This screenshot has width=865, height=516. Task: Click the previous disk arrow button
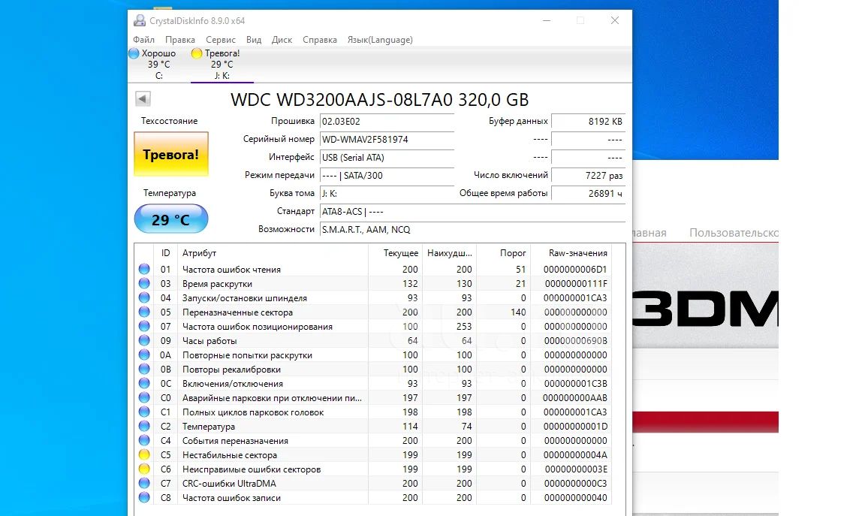143,99
